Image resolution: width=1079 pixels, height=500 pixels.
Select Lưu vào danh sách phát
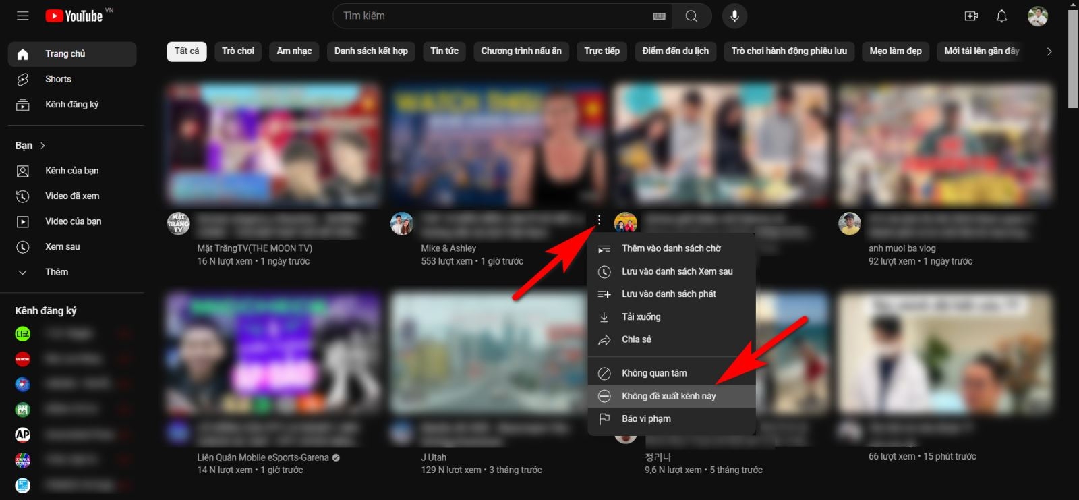[672, 294]
